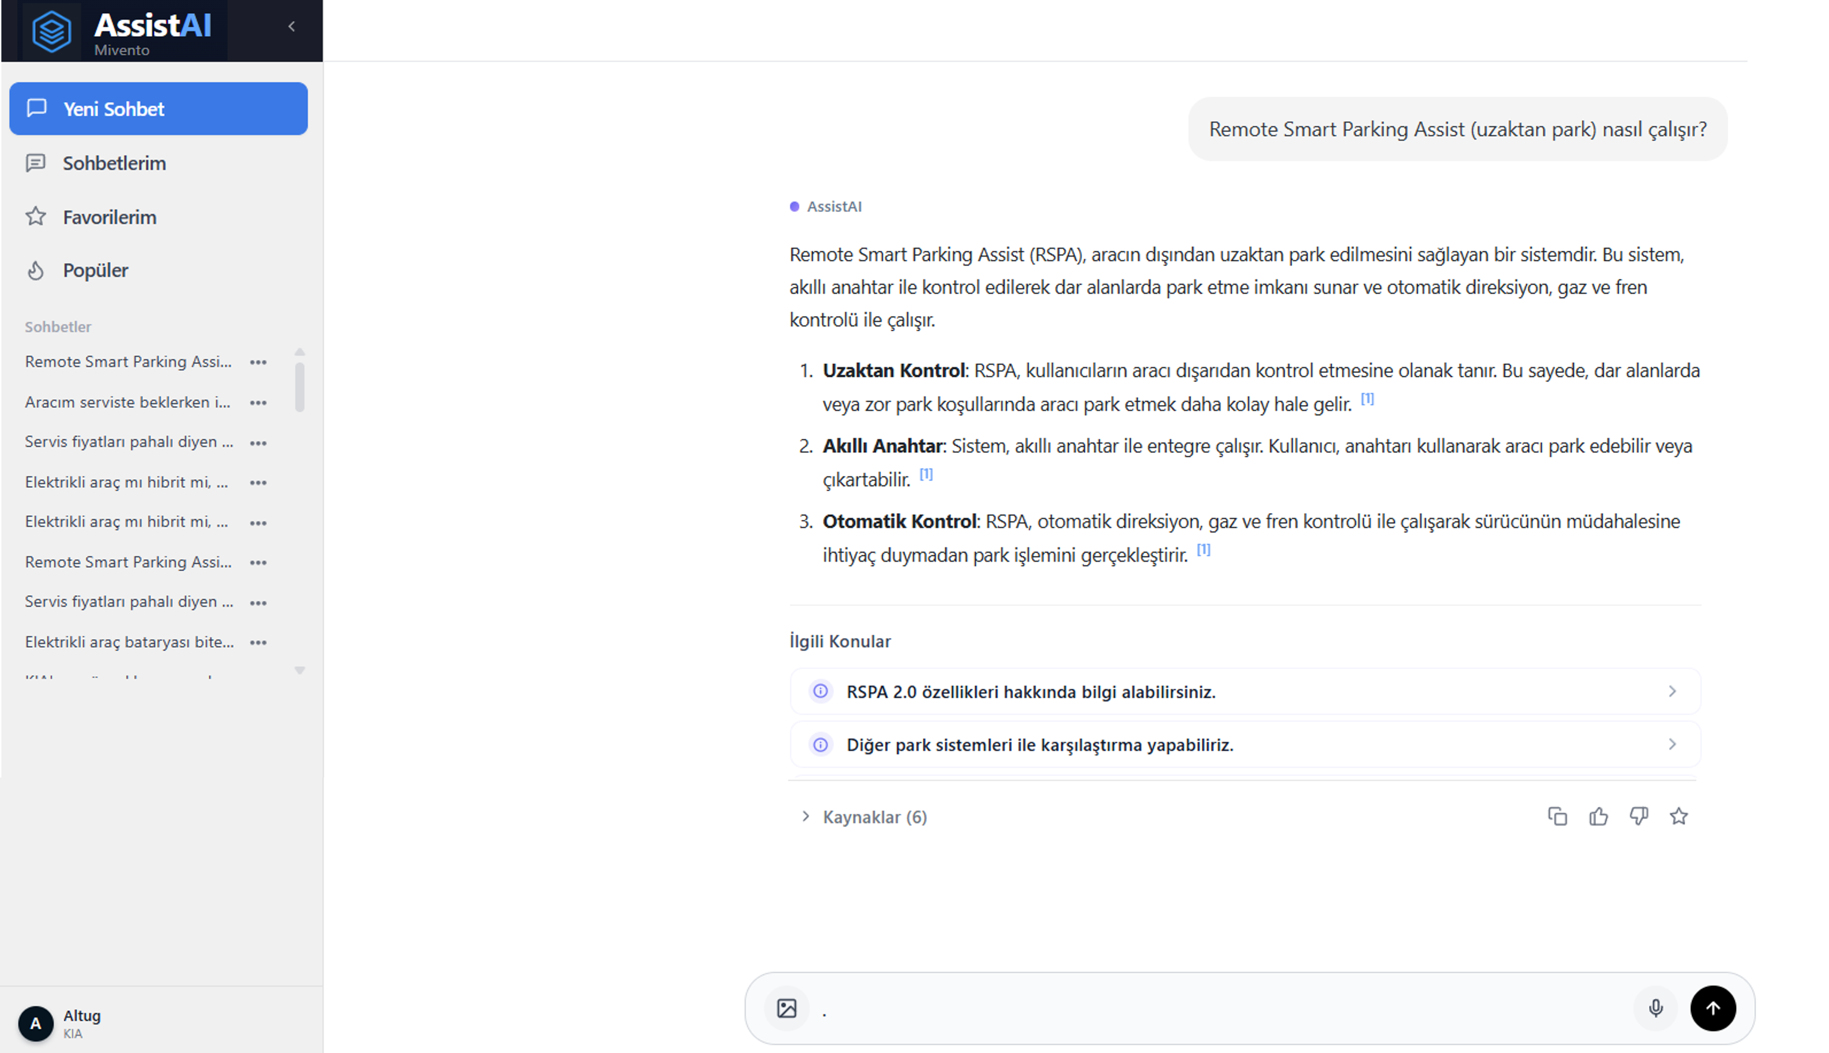The image size is (1829, 1053).
Task: Click the image upload icon
Action: [787, 1008]
